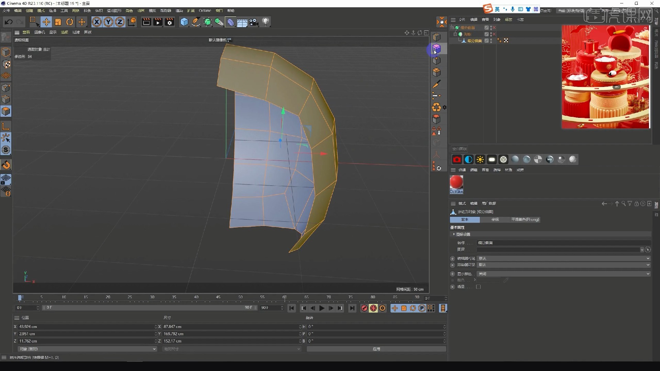Viewport: 660px width, 371px height.
Task: Click the coordinate system icon
Action: point(132,22)
